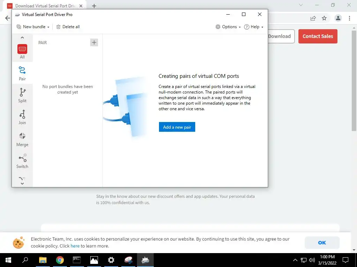Open the New bundle dropdown
This screenshot has width=357, height=267.
tap(33, 27)
